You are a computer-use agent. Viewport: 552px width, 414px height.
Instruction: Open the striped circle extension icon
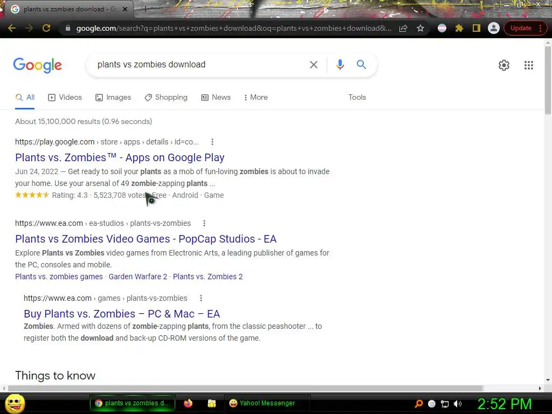point(442,28)
